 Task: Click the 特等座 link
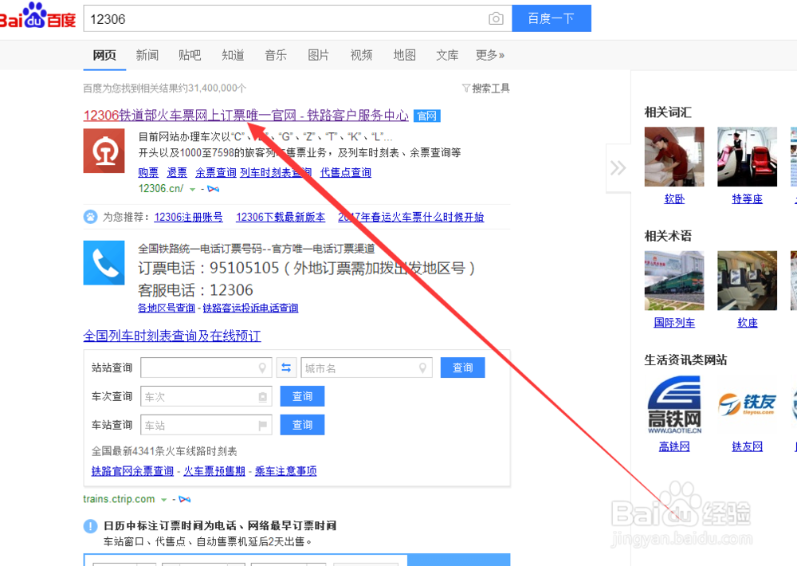tap(748, 198)
